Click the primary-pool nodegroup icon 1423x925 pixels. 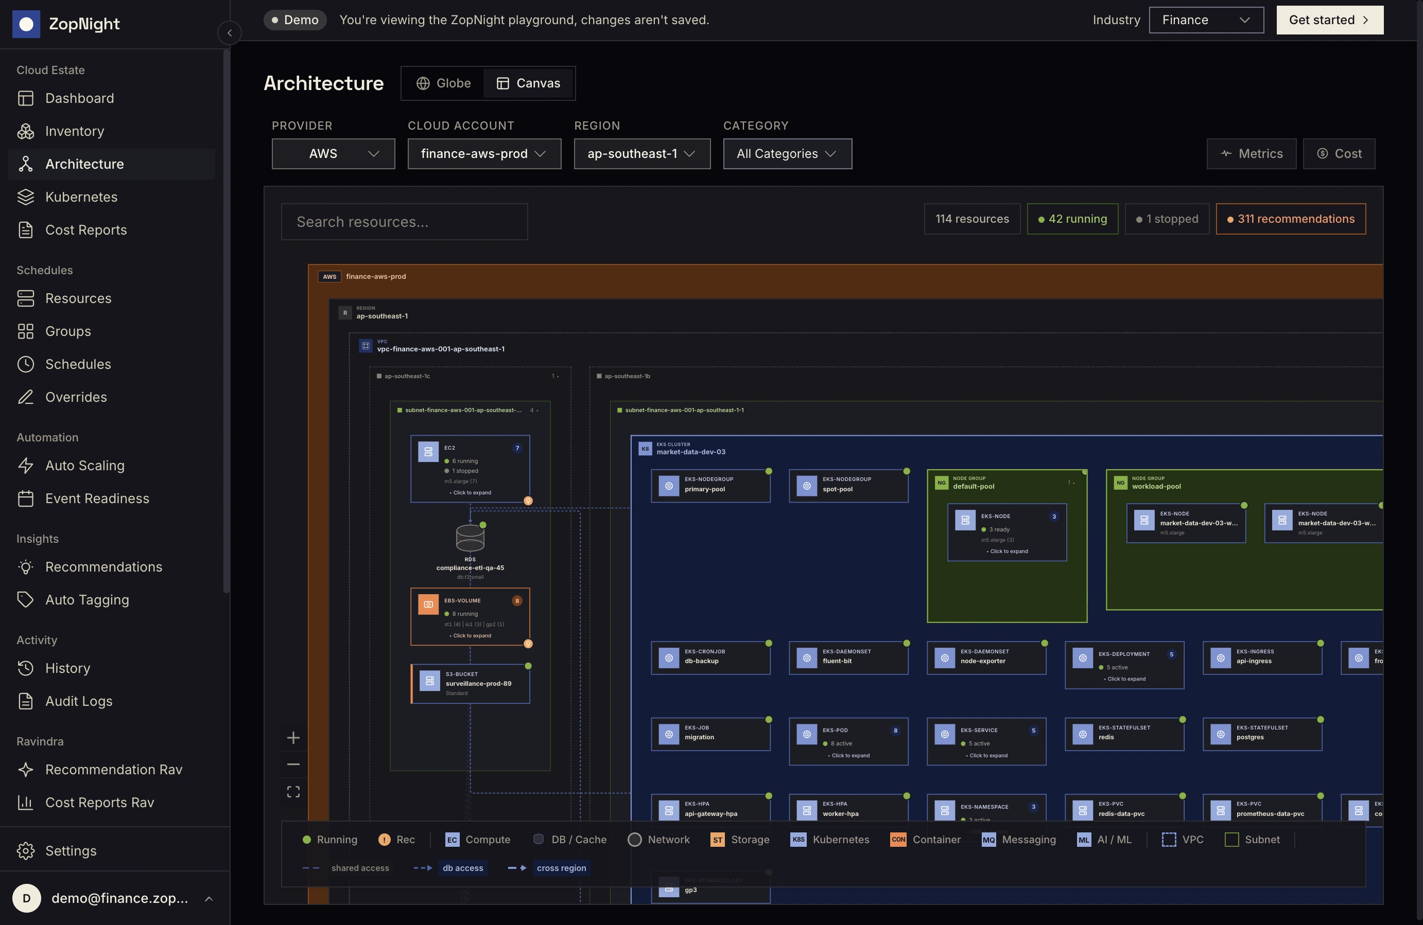(x=668, y=486)
